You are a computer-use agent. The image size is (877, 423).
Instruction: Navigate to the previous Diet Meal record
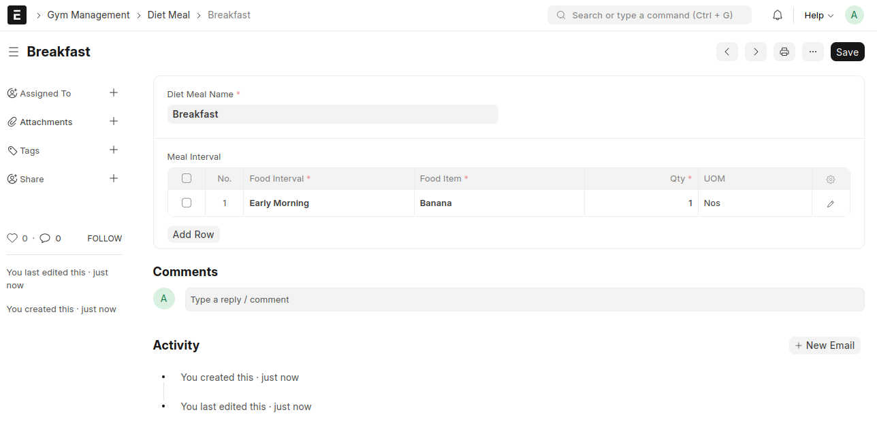pos(727,52)
